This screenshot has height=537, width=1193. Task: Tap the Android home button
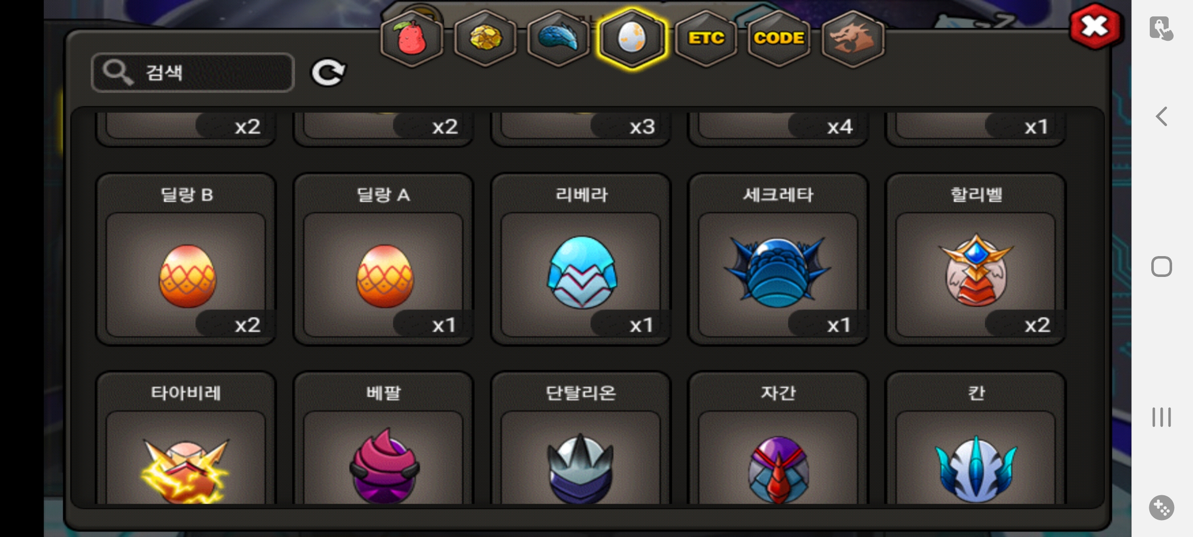click(1162, 267)
